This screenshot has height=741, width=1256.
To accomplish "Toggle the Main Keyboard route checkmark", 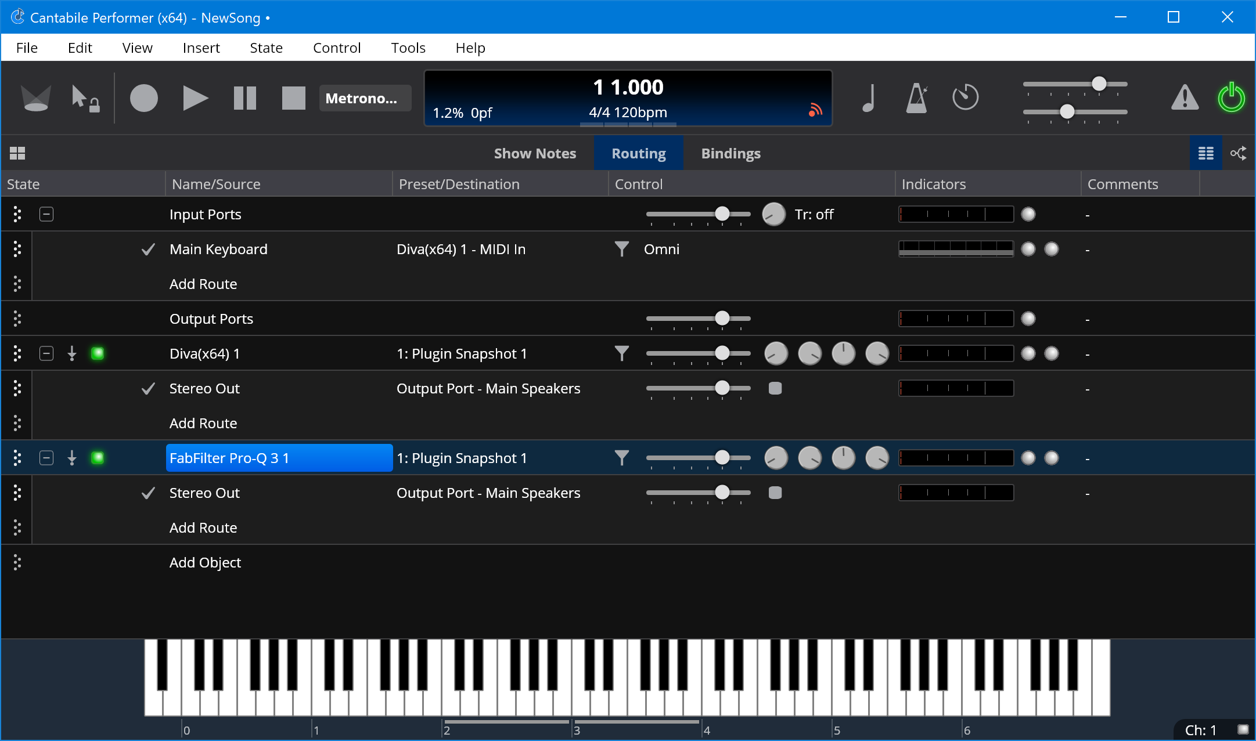I will pyautogui.click(x=149, y=249).
